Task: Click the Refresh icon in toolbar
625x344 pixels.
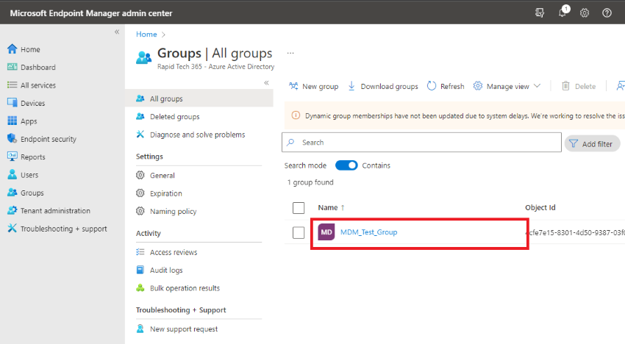Action: (432, 86)
